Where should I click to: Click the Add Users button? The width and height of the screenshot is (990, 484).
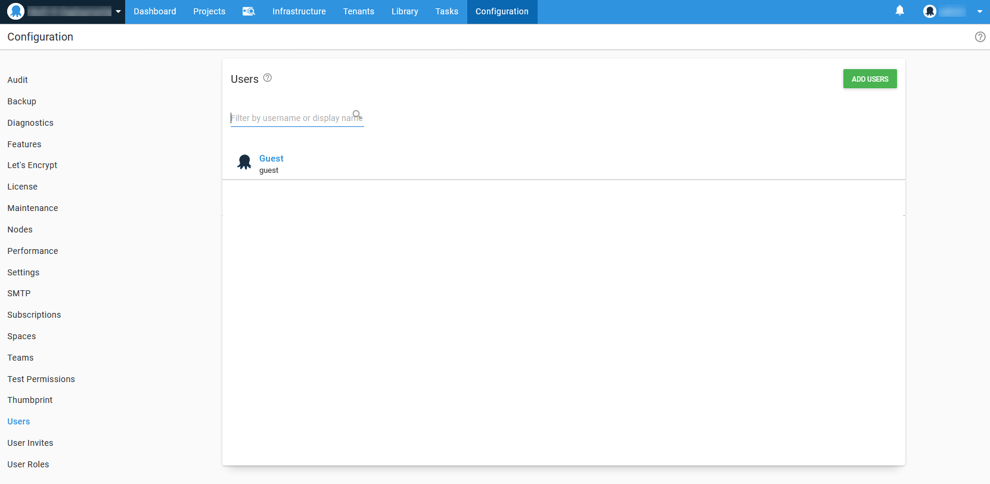(x=870, y=79)
